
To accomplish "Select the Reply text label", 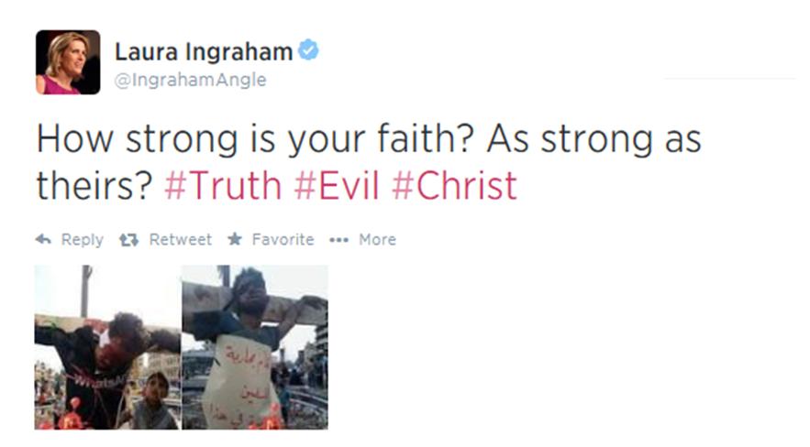I will tap(83, 240).
